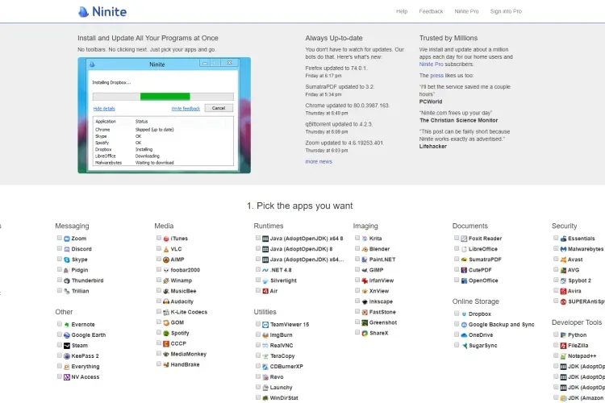Click the HandBrake app icon
The width and height of the screenshot is (605, 403).
click(x=166, y=364)
